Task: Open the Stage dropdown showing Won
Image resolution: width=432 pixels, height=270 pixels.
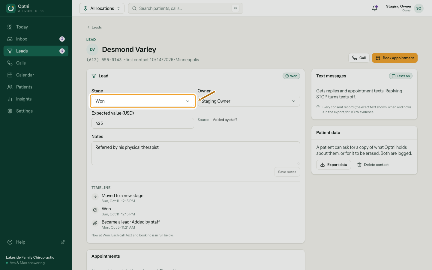Action: (x=143, y=101)
